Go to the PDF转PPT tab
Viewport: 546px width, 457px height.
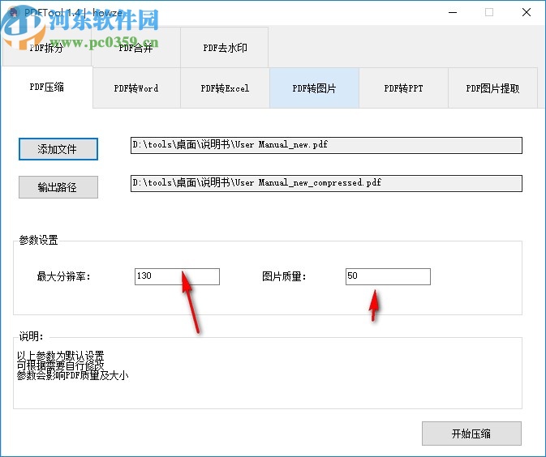click(403, 88)
